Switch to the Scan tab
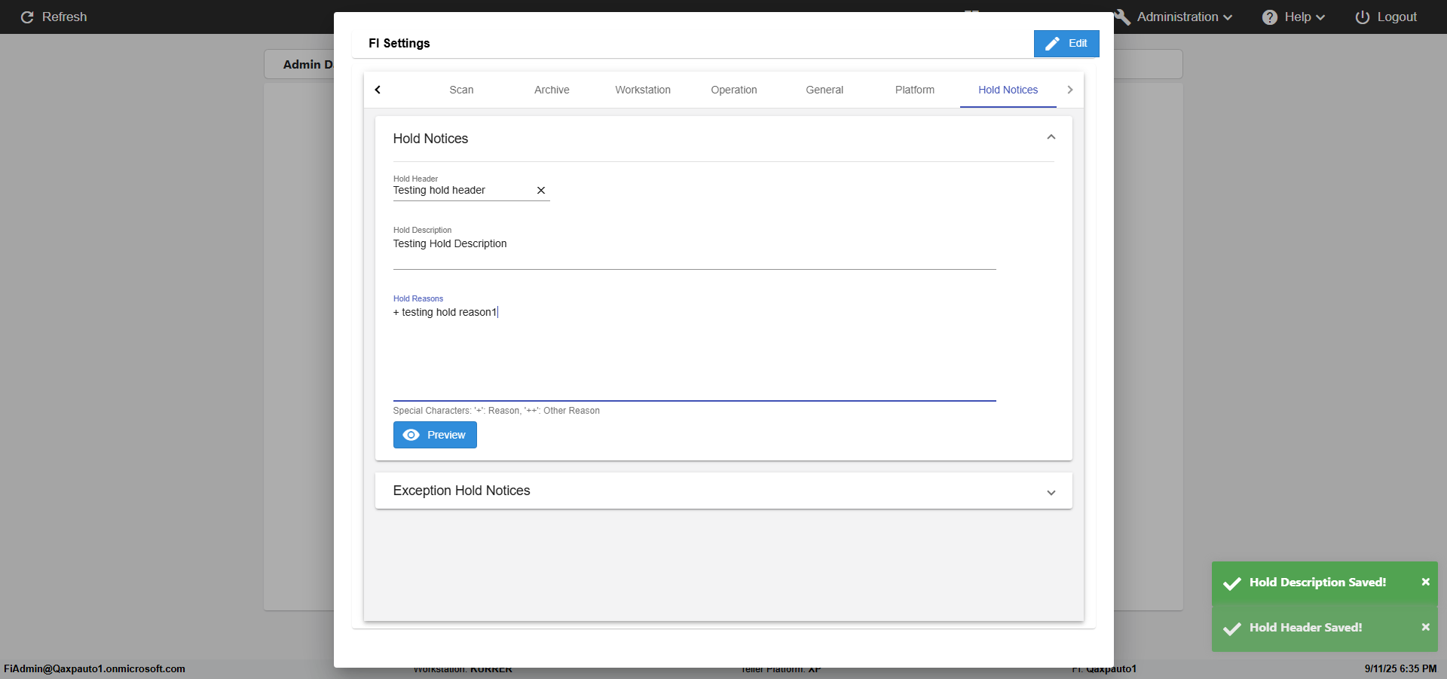The image size is (1447, 679). [461, 90]
